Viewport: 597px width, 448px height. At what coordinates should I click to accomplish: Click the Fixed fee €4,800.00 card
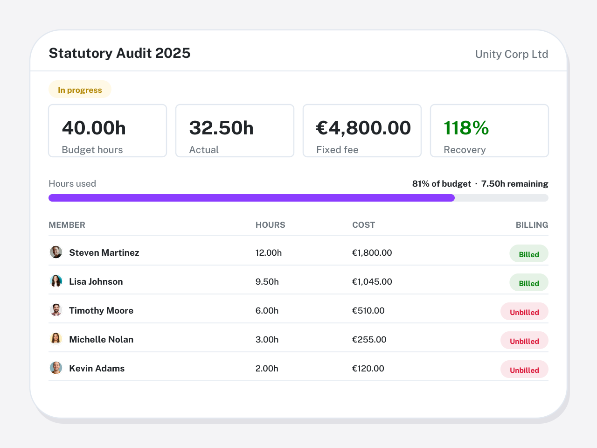[362, 131]
